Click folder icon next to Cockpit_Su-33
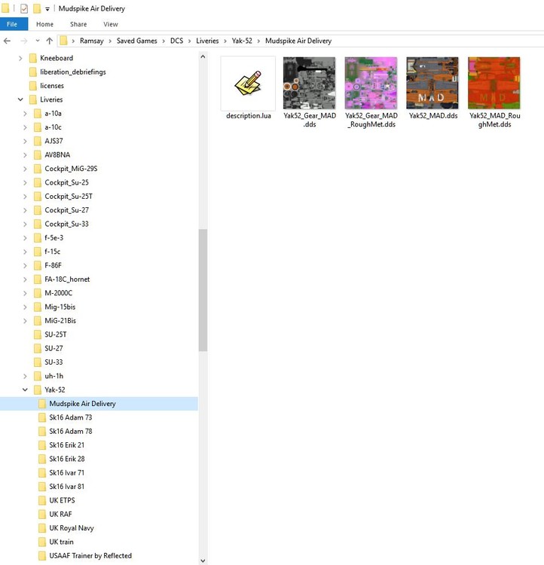The height and width of the screenshot is (565, 544). click(37, 224)
